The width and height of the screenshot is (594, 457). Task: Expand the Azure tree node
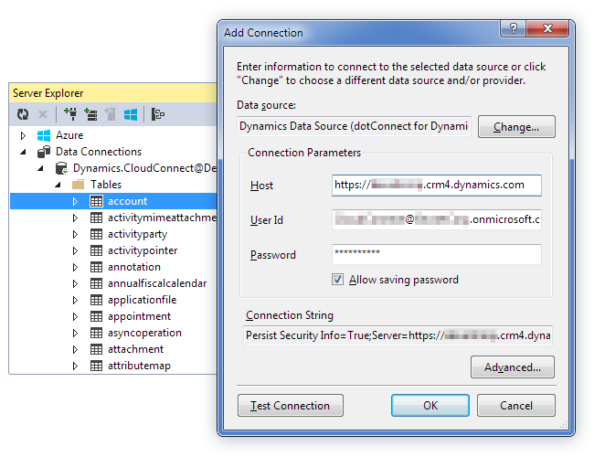click(24, 135)
